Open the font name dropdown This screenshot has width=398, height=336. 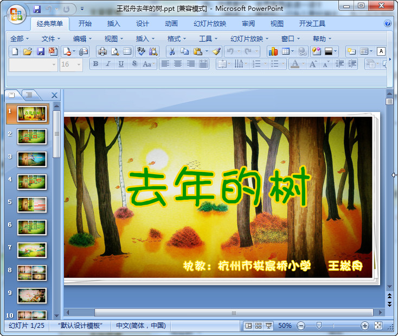coord(54,65)
